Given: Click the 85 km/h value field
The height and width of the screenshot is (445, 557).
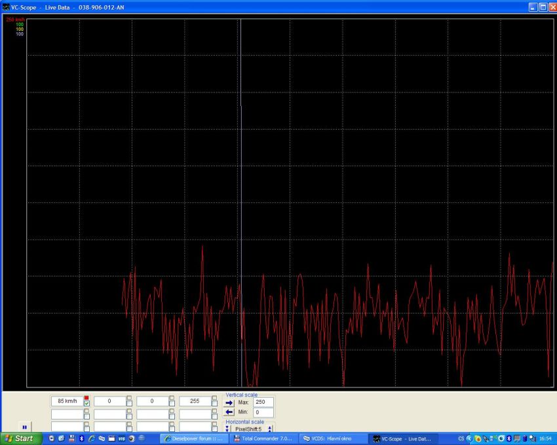Looking at the screenshot, I should pos(67,401).
